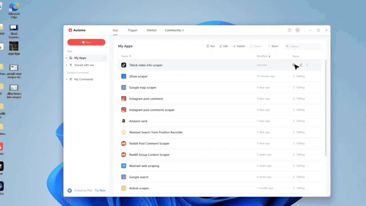366x206 pixels.
Task: Click the Publish toolbar button
Action: (239, 46)
